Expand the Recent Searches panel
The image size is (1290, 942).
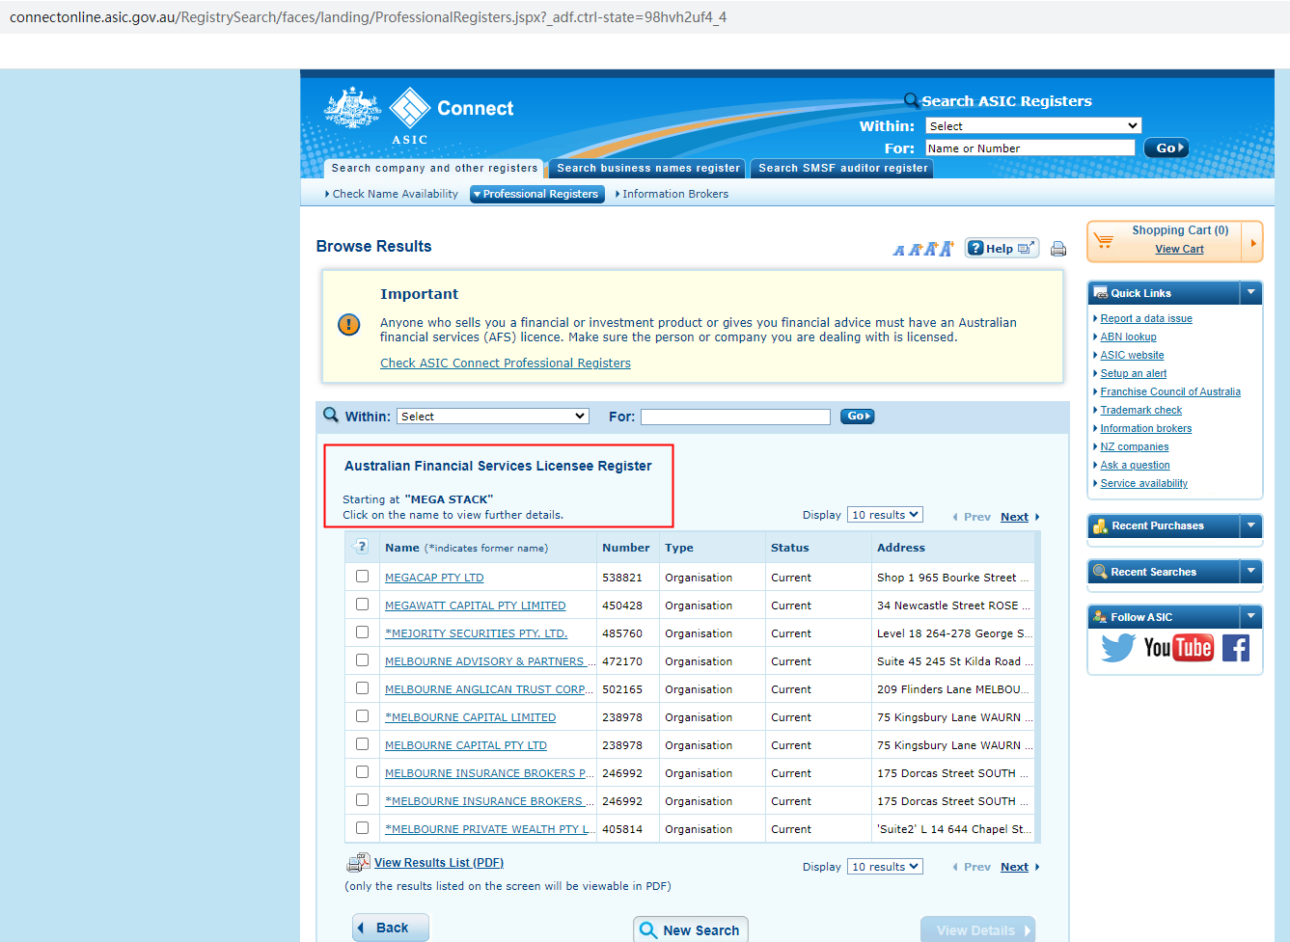(1251, 571)
